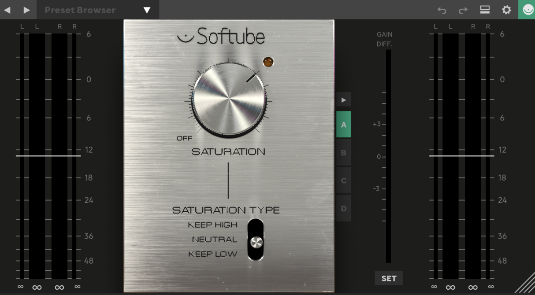Click the Softube logo on the faceplate
Viewport: 535px width, 295px height.
click(x=221, y=36)
